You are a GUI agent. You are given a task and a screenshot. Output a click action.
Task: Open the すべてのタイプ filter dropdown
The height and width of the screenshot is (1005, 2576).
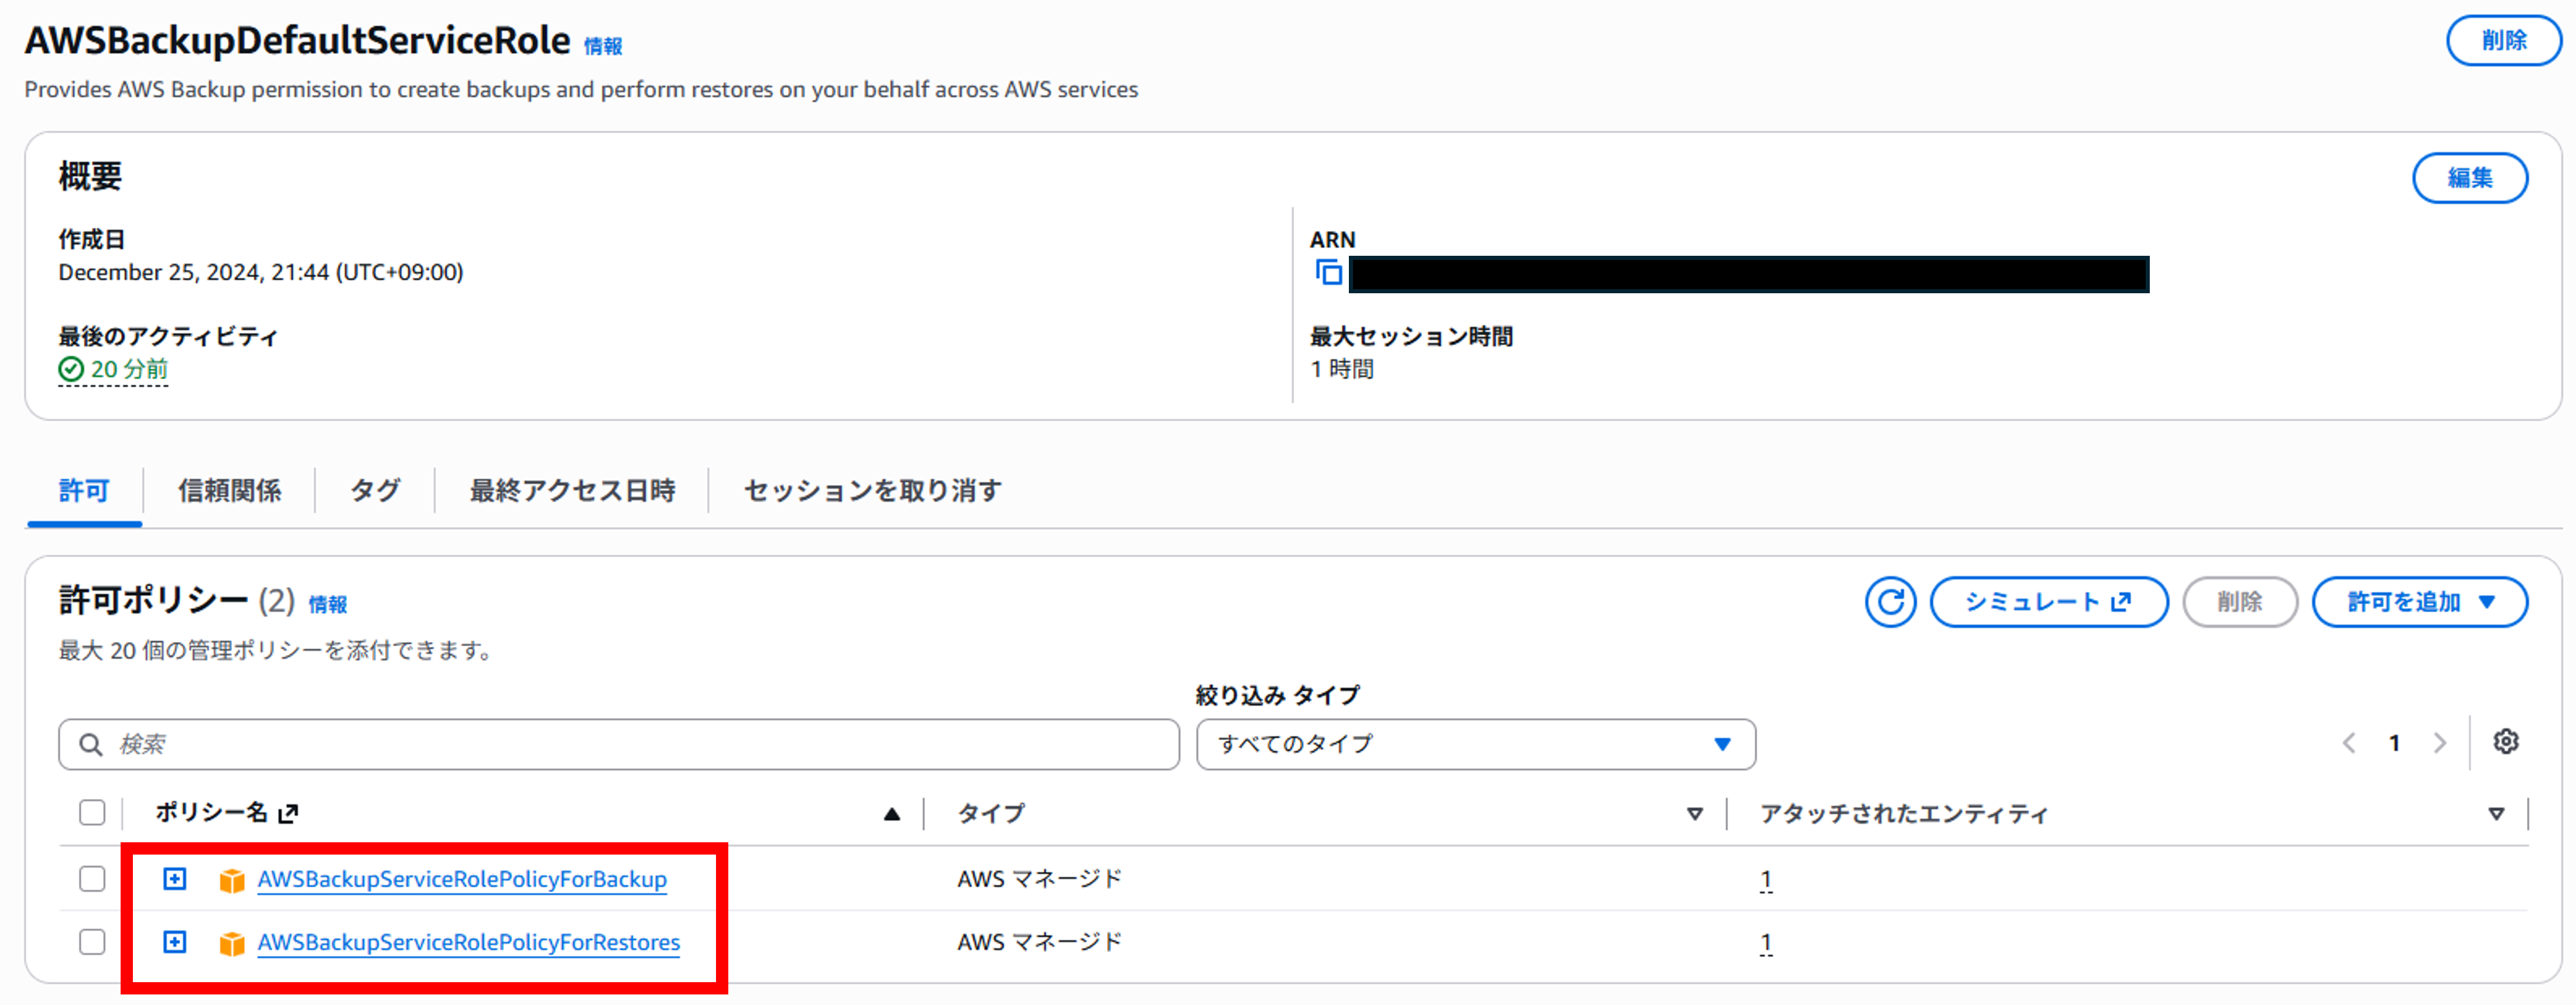pos(1476,745)
